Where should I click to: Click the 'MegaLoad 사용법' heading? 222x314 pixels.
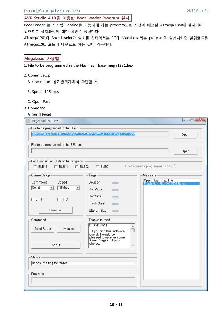42,59
